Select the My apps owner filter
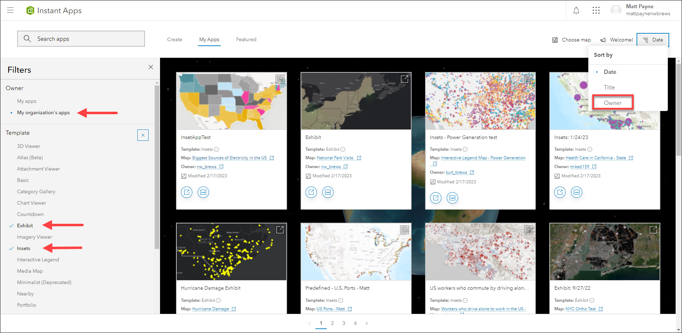682x333 pixels. click(x=27, y=101)
